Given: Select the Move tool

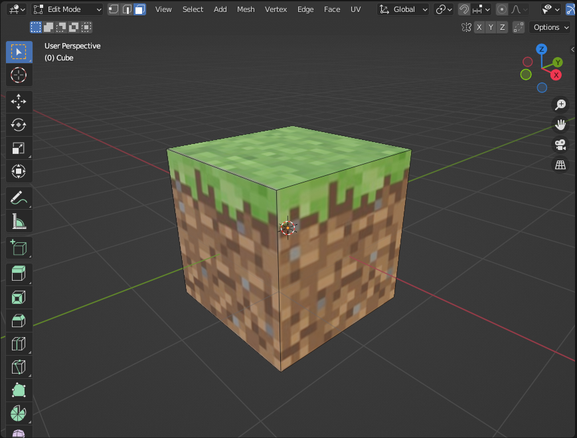Looking at the screenshot, I should 19,102.
